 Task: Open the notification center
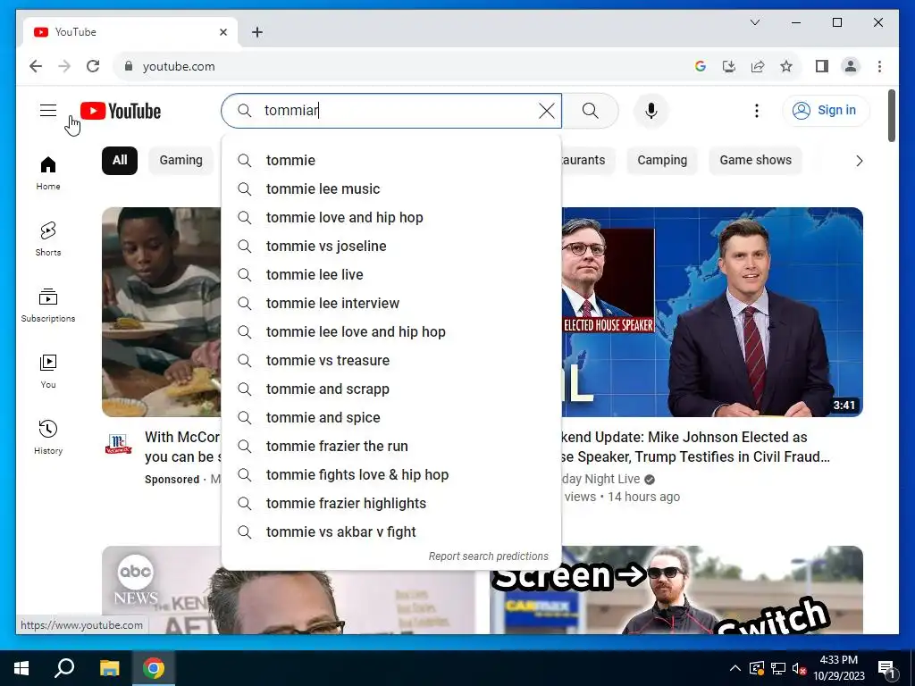tap(886, 669)
